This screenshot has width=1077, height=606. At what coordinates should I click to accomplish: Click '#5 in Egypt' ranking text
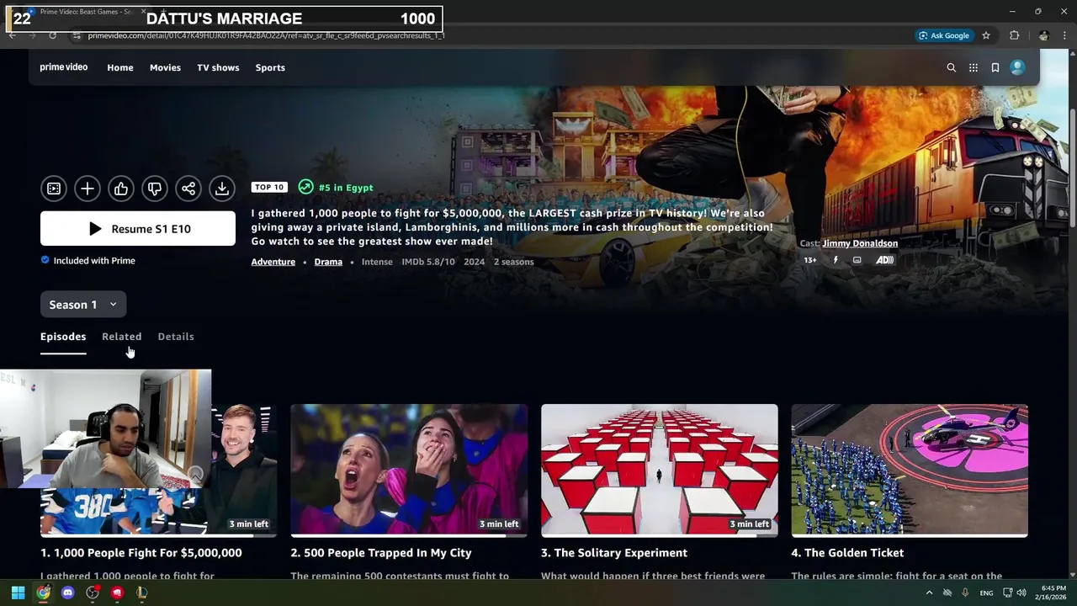pos(346,188)
